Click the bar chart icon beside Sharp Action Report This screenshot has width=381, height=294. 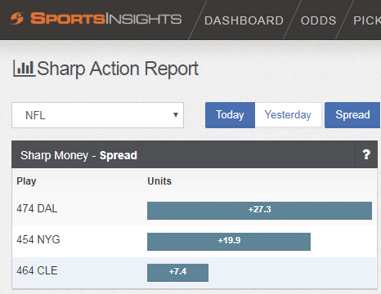(24, 69)
